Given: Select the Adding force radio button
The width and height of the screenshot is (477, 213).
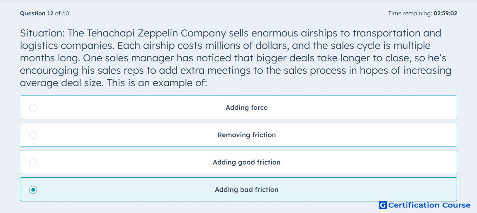Looking at the screenshot, I should coord(33,108).
